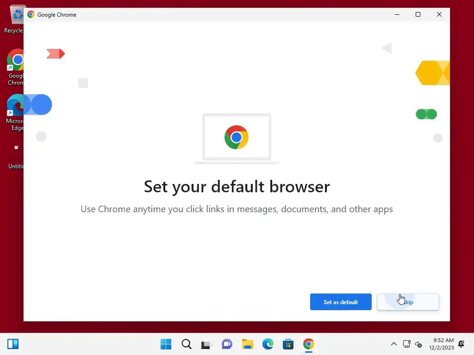
Task: Click the Chrome logo laptop illustration
Action: tap(237, 138)
